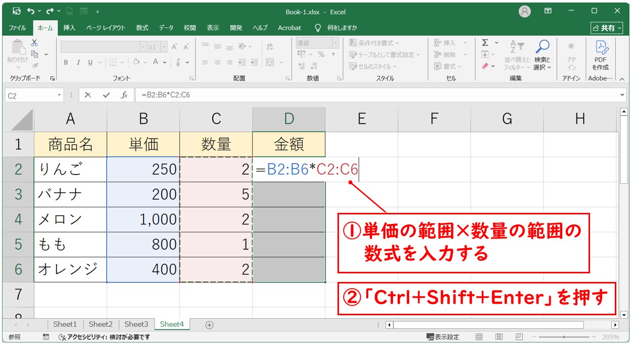This screenshot has height=345, width=632.
Task: Switch to Sheet1 worksheet tab
Action: point(65,324)
